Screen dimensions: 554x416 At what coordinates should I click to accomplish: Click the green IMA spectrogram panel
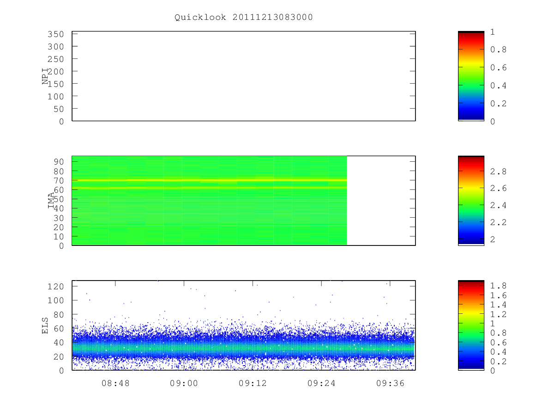pyautogui.click(x=209, y=201)
